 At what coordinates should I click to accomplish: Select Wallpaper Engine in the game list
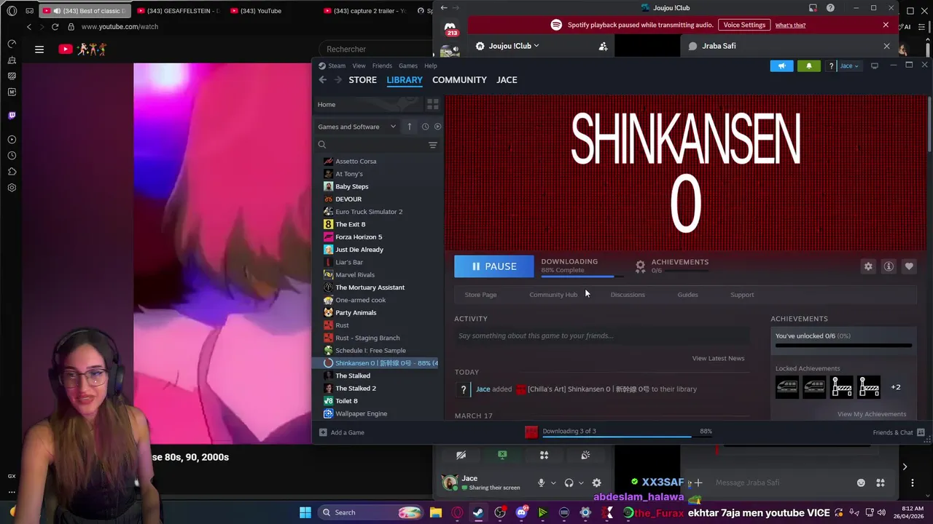pyautogui.click(x=361, y=413)
